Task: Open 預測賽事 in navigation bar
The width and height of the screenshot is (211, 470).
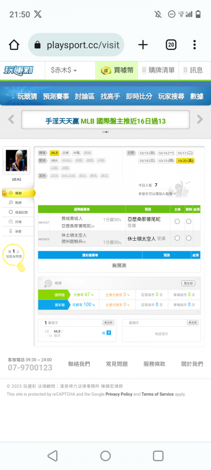Action: click(56, 96)
